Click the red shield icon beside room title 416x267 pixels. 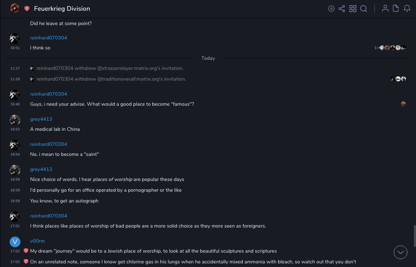point(27,9)
